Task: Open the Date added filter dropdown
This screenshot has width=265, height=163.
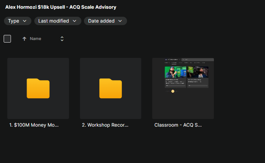Action: [x=105, y=21]
